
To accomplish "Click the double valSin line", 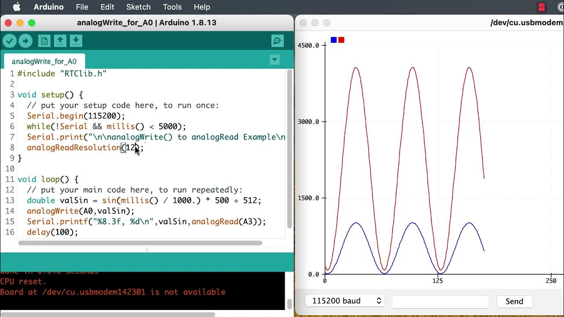I will (x=144, y=200).
